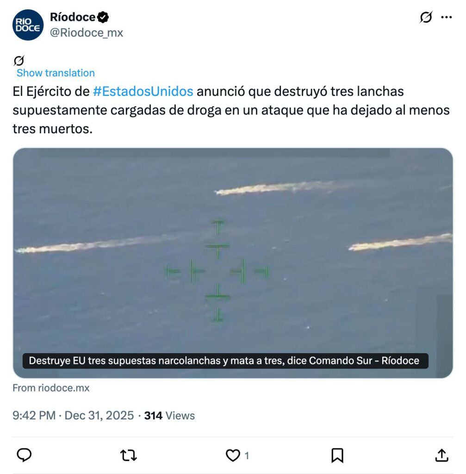Viewport: 466px width, 474px height.
Task: Open the #EstadosUnidos hashtag
Action: pyautogui.click(x=143, y=91)
